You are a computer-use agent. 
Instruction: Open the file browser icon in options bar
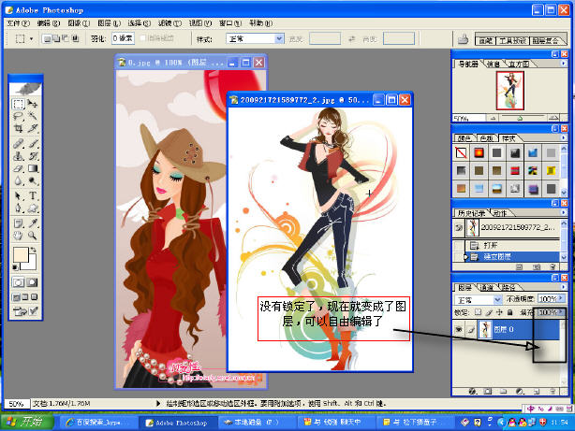point(464,38)
